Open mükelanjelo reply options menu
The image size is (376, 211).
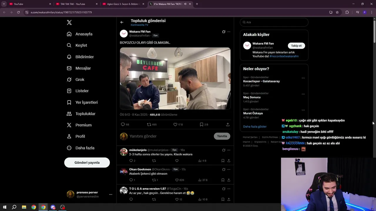pyautogui.click(x=229, y=150)
